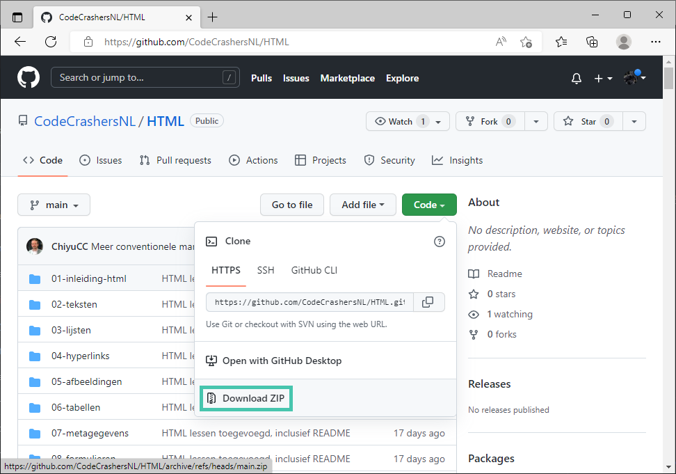Click the ChiyuCC commit author avatar
The width and height of the screenshot is (676, 474).
click(35, 246)
